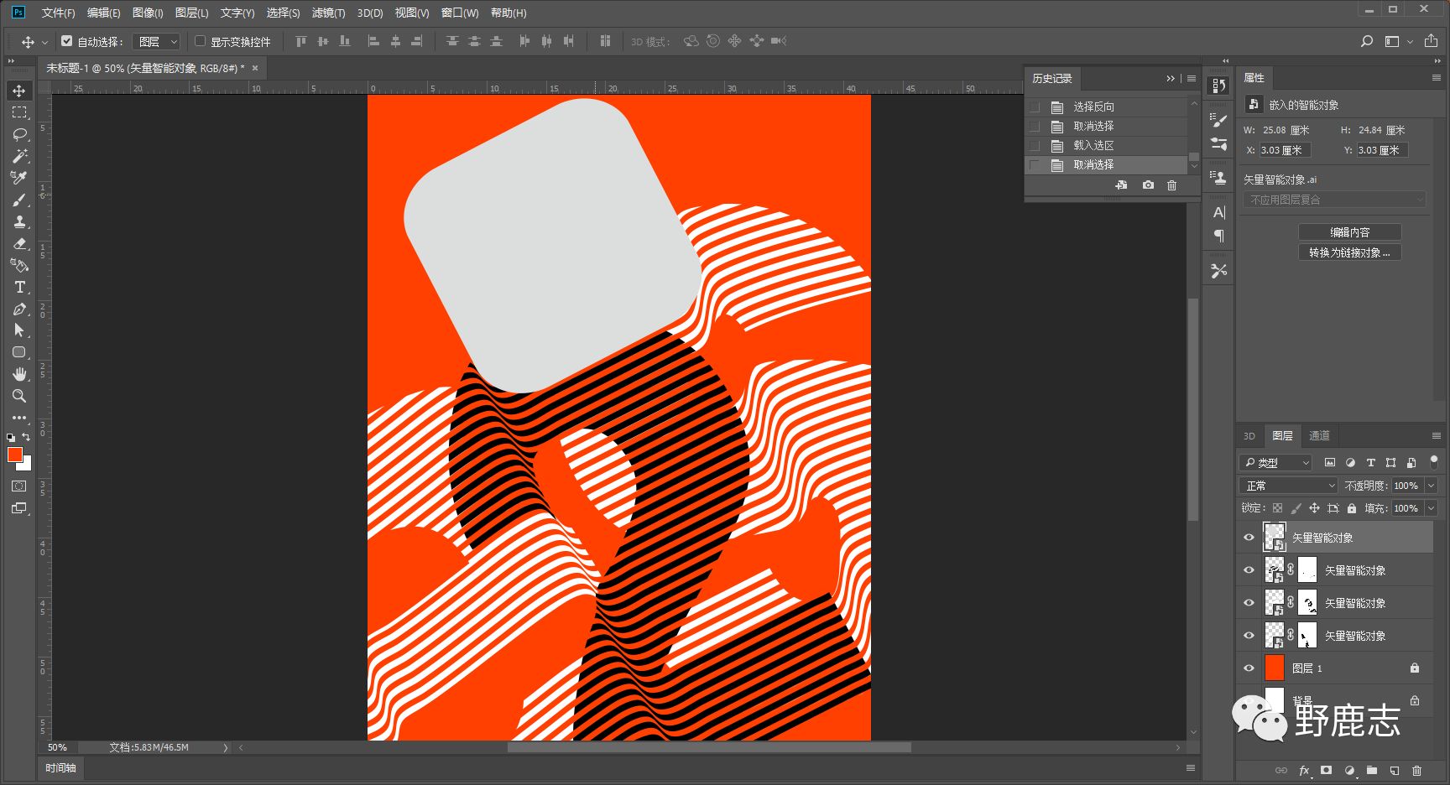1450x785 pixels.
Task: Click the 编辑内容 button
Action: (x=1349, y=232)
